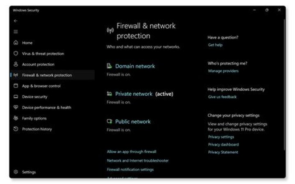Click the Device performance & health heart icon
295x184 pixels.
click(16, 108)
